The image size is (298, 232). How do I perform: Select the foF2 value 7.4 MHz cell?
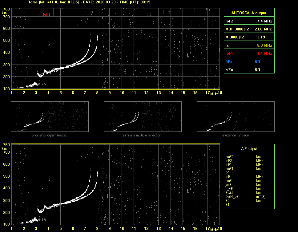[261, 21]
